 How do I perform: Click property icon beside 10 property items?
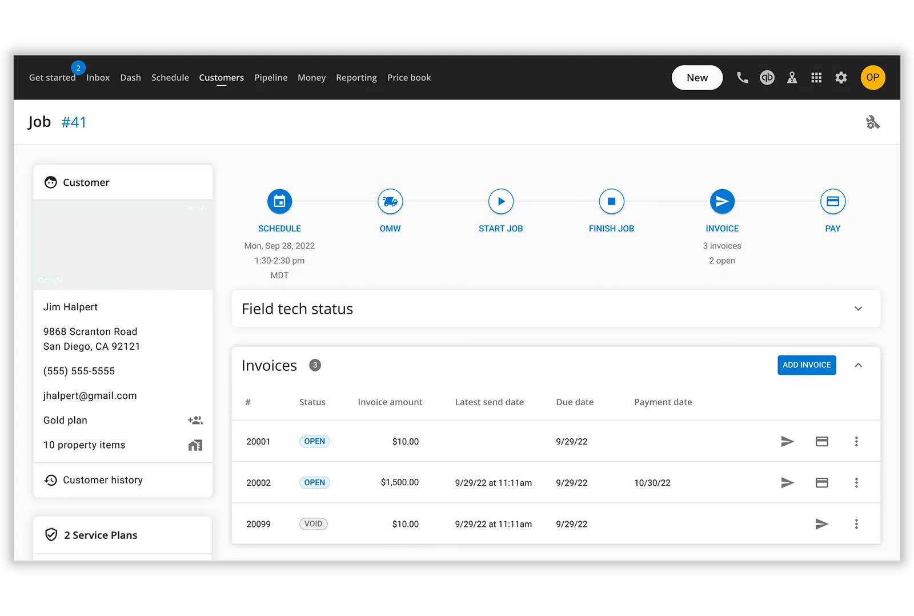195,445
